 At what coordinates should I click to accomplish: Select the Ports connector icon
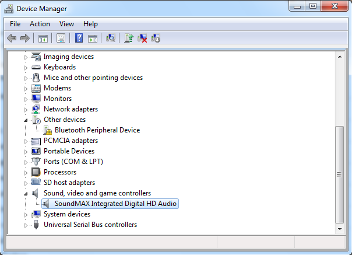pos(36,162)
